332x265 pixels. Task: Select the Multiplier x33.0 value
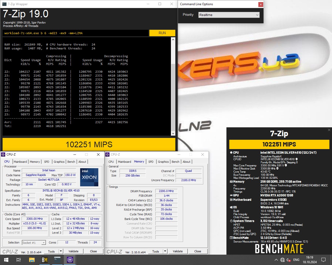35,223
